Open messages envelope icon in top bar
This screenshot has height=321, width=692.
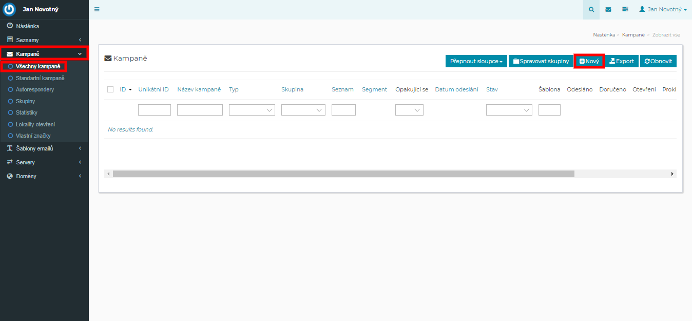pyautogui.click(x=608, y=9)
